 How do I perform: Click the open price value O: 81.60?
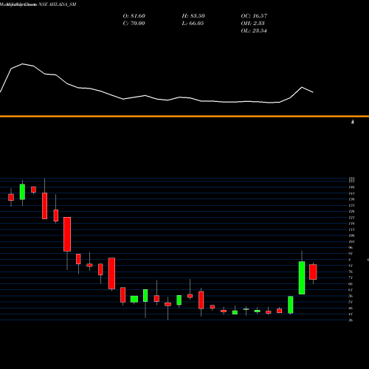(x=134, y=16)
